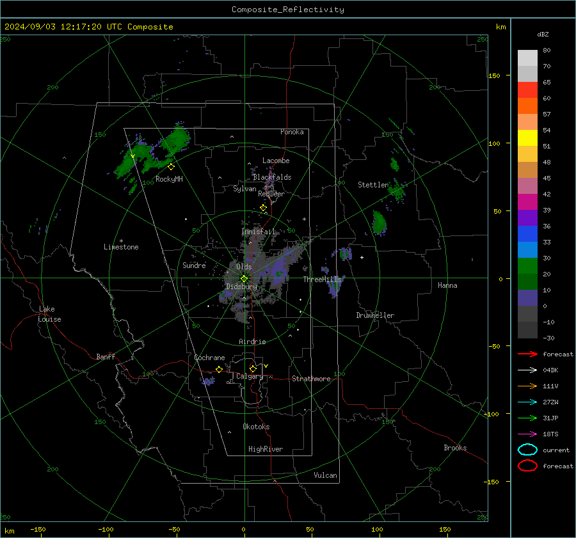Viewport: 576px width, 538px height.
Task: Click the Brooks label
Action: coord(455,448)
